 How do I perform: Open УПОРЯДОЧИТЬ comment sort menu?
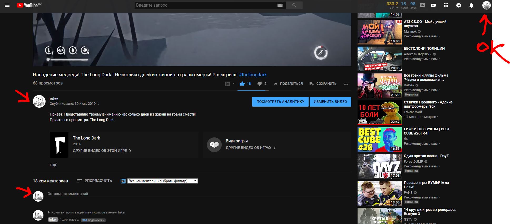coord(94,181)
